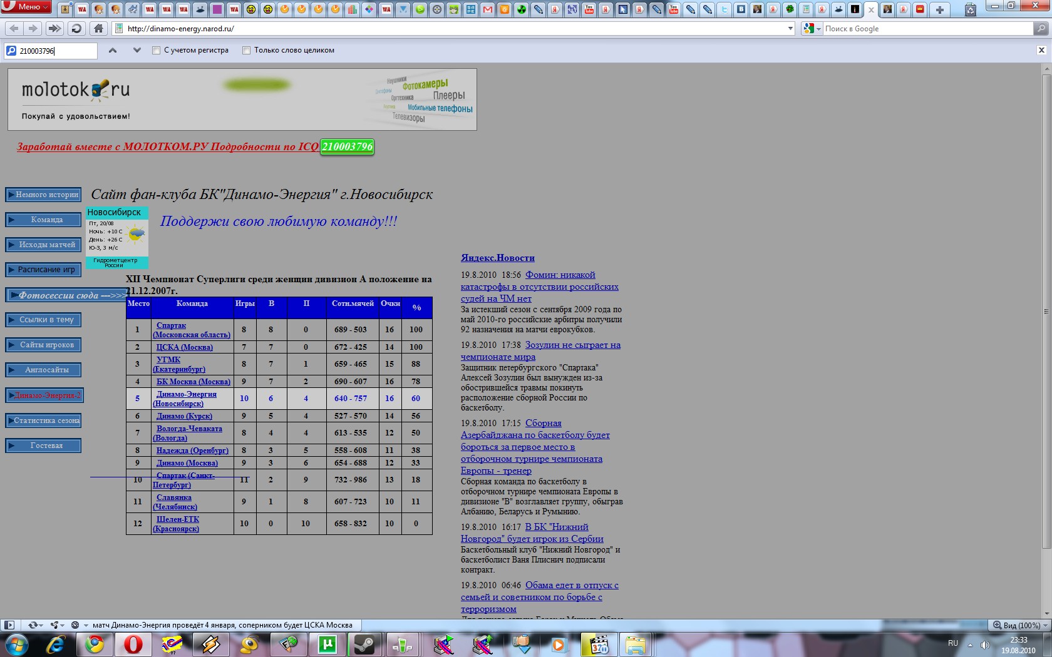Open the green ICQ number 210003796 link
The height and width of the screenshot is (657, 1052).
[347, 146]
